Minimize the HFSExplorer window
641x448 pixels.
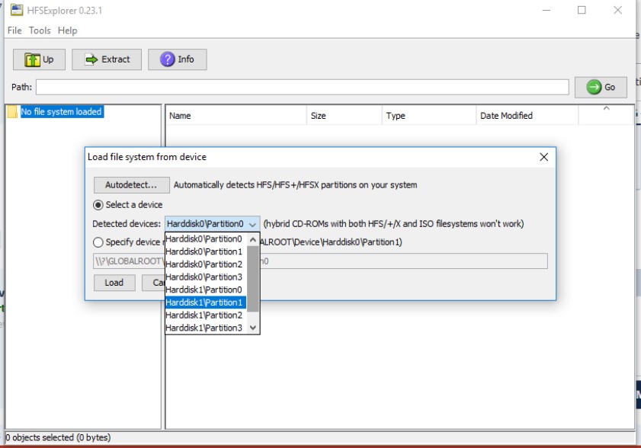(x=546, y=10)
